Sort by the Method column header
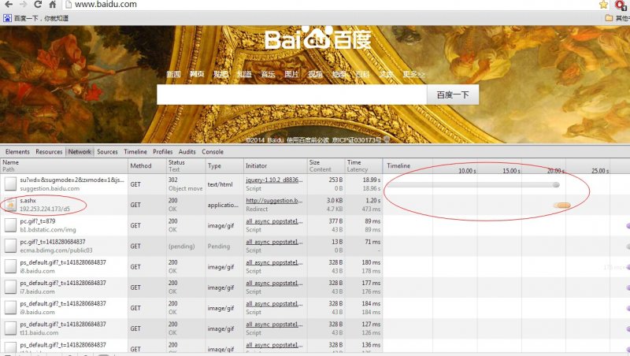Viewport: 630px width, 356px height. point(146,165)
